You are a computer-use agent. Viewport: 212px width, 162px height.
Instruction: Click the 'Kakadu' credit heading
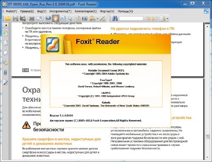[x=106, y=103]
